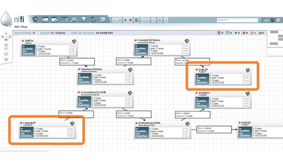Click the Enable action icon
The height and width of the screenshot is (168, 283).
[114, 20]
